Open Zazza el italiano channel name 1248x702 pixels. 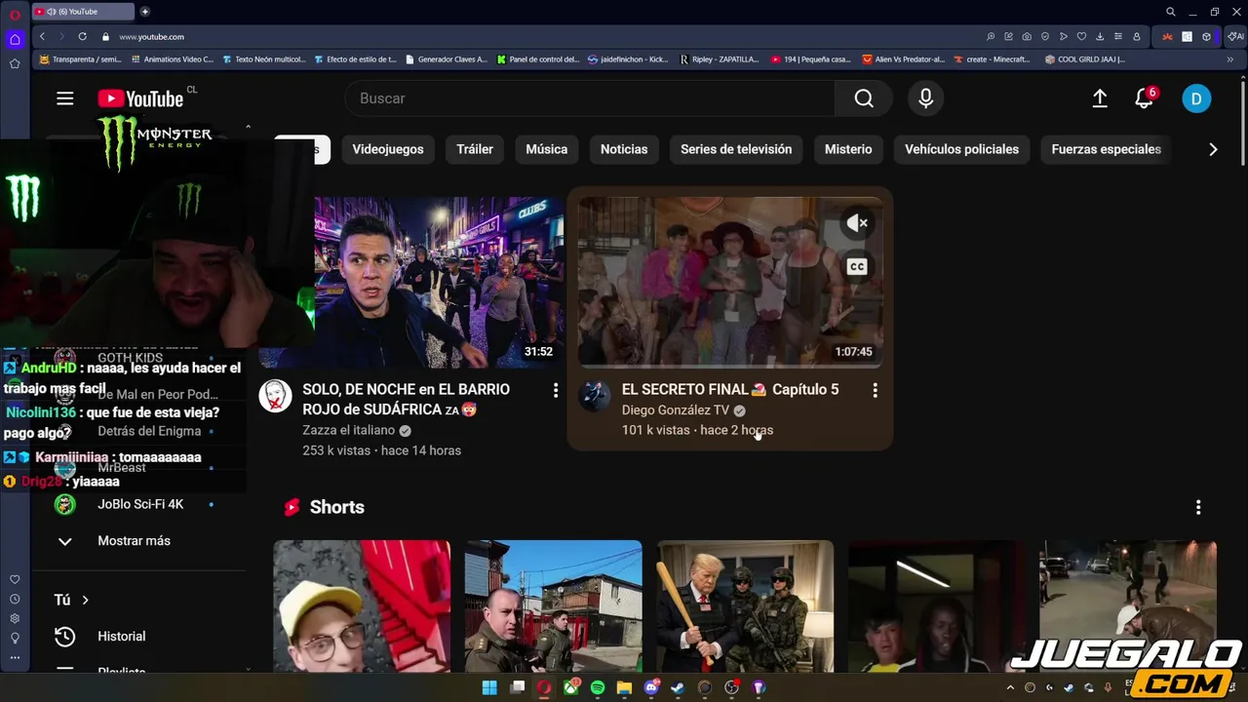348,430
